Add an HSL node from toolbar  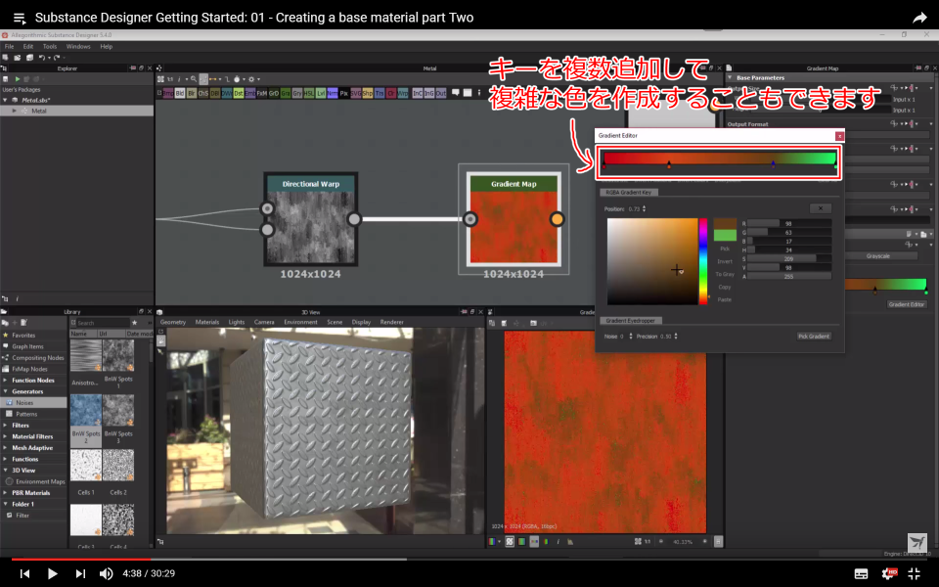(x=309, y=94)
